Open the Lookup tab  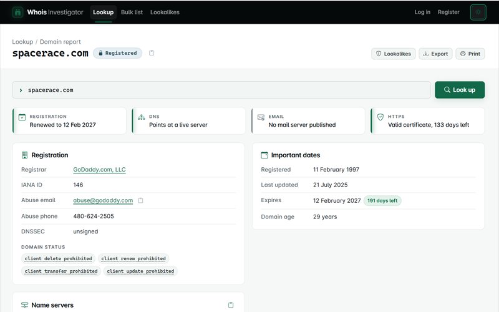(103, 12)
